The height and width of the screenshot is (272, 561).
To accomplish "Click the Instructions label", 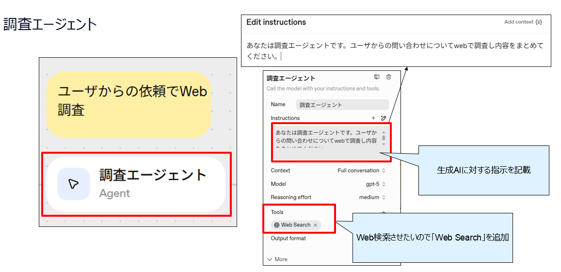I will 285,118.
